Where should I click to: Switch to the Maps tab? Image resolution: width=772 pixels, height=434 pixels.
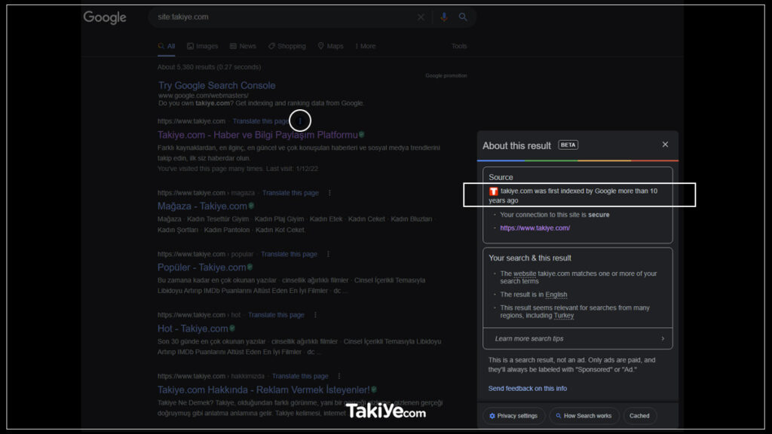330,46
